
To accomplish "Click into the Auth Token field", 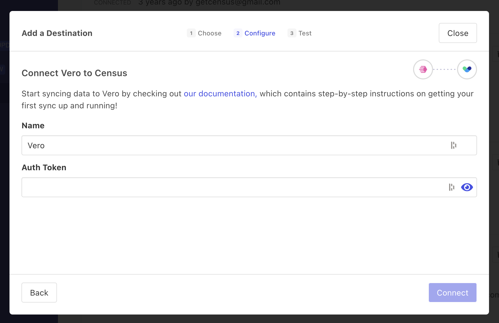I will pos(225,187).
